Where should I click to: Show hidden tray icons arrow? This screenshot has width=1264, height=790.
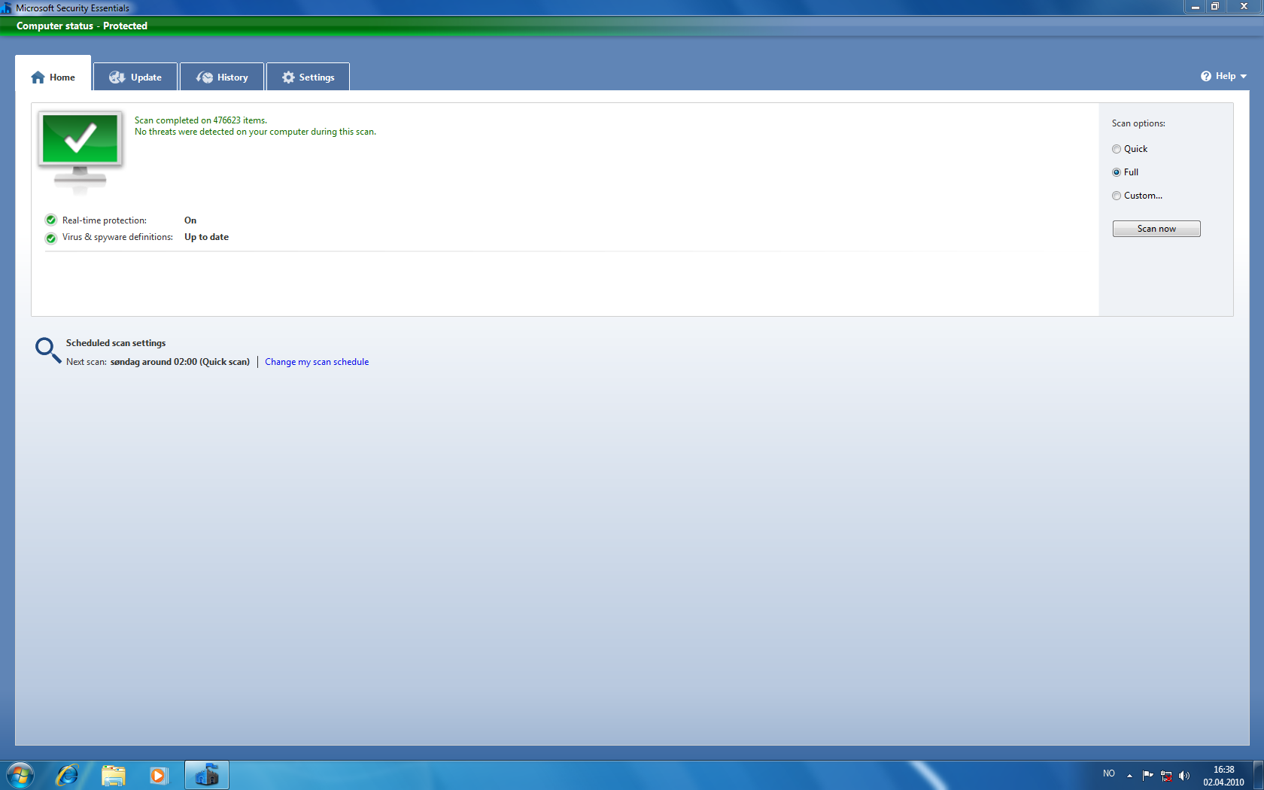click(x=1129, y=776)
